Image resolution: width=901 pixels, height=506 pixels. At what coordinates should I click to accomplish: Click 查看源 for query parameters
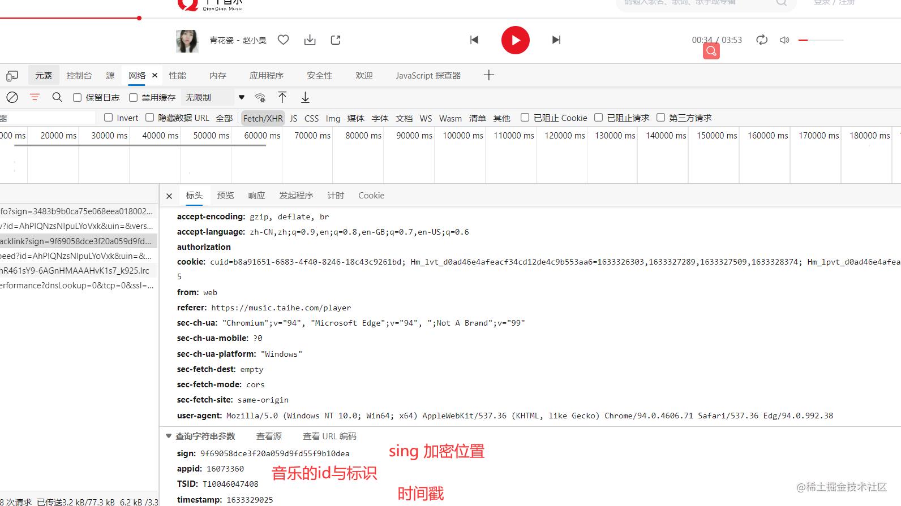click(269, 436)
